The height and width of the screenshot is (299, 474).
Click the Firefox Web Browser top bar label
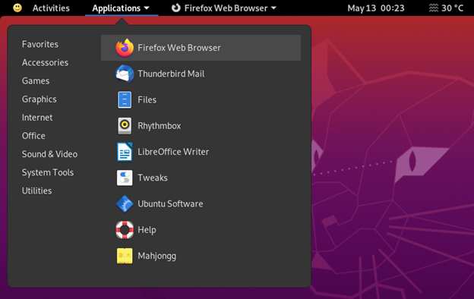[x=226, y=8]
